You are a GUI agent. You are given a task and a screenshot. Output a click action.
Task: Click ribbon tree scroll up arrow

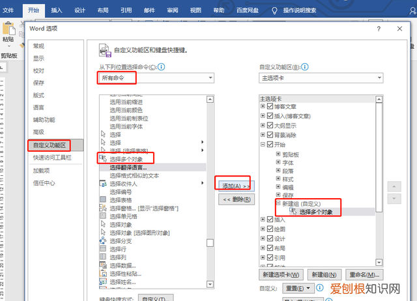click(x=379, y=100)
